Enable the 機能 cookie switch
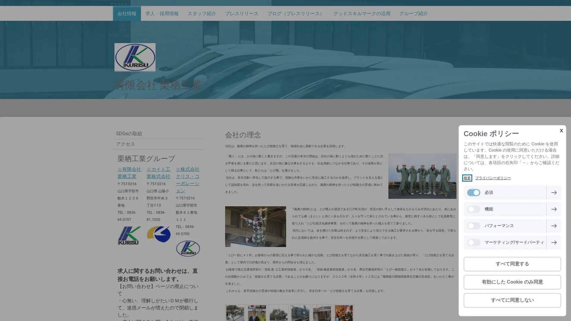This screenshot has width=571, height=321. pos(473,209)
